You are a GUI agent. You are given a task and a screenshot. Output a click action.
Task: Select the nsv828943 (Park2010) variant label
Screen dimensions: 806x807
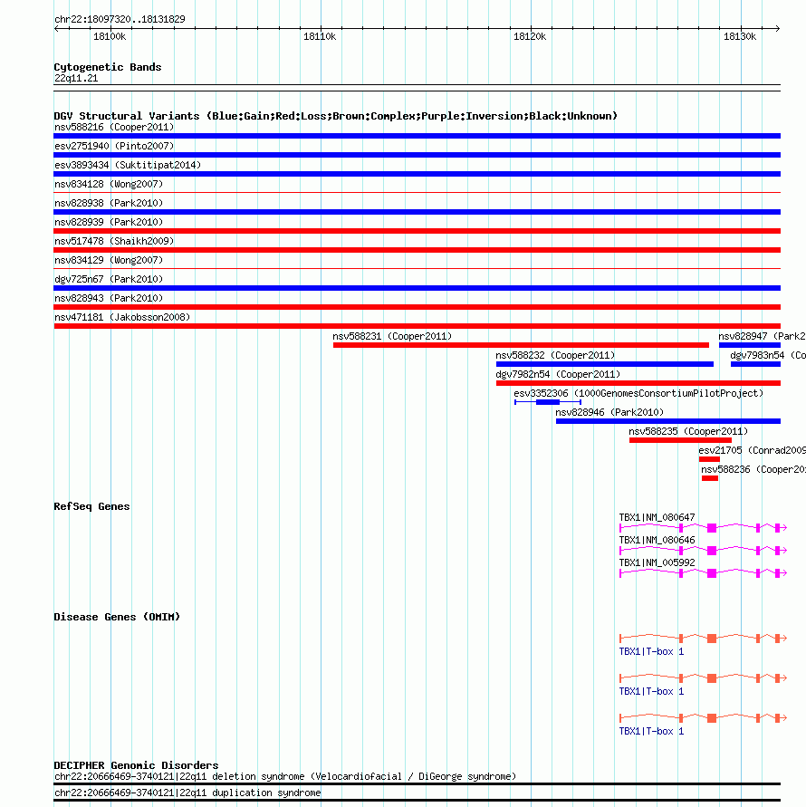(109, 299)
